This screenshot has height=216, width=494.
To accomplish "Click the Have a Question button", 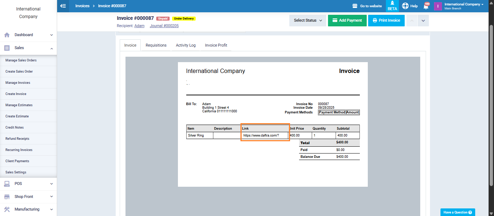I will tap(457, 212).
